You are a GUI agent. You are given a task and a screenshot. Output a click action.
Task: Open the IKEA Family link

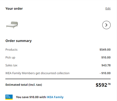(55, 97)
